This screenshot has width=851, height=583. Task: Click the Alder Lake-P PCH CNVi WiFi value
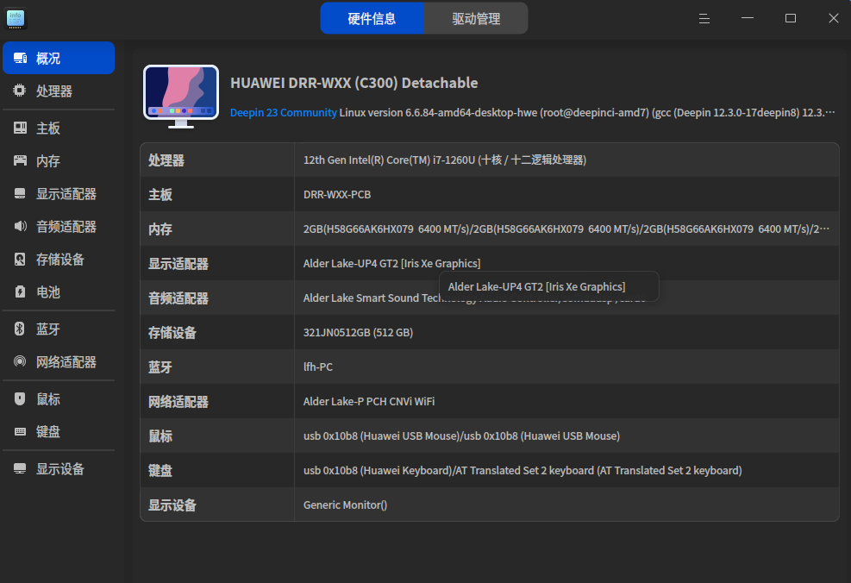(369, 401)
